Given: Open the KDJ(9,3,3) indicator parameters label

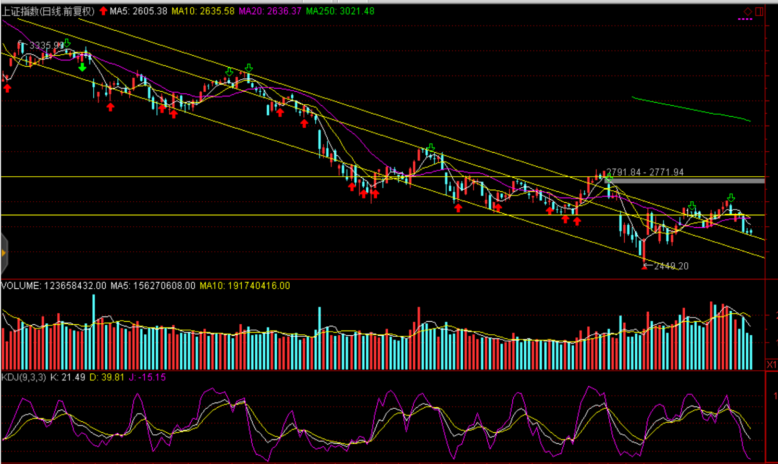Looking at the screenshot, I should 23,377.
